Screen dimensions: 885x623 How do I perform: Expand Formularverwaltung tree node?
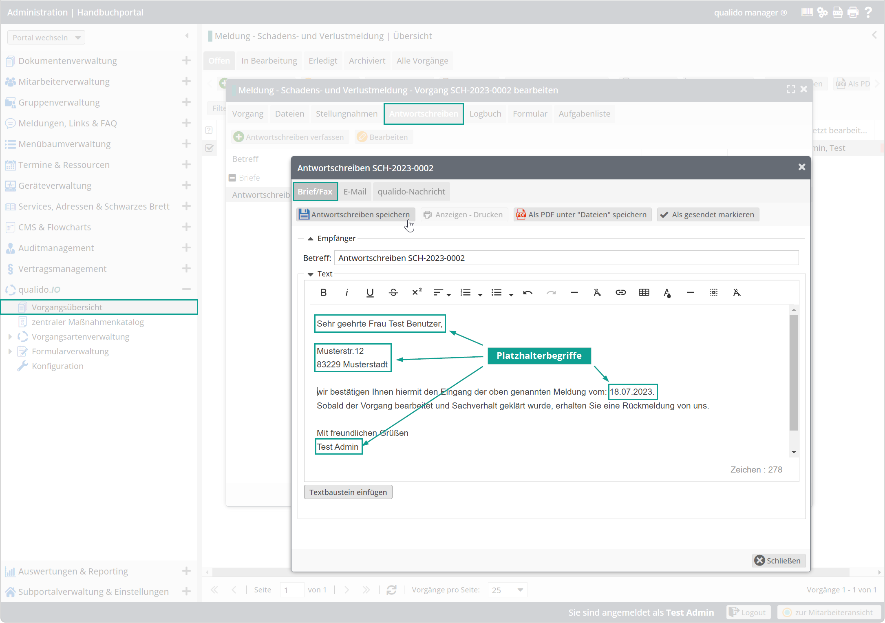click(10, 351)
